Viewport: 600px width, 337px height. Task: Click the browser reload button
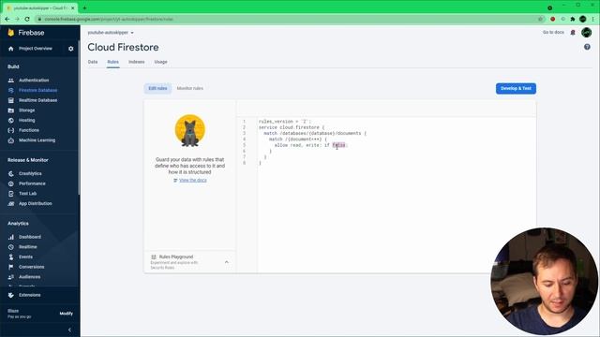click(x=27, y=19)
